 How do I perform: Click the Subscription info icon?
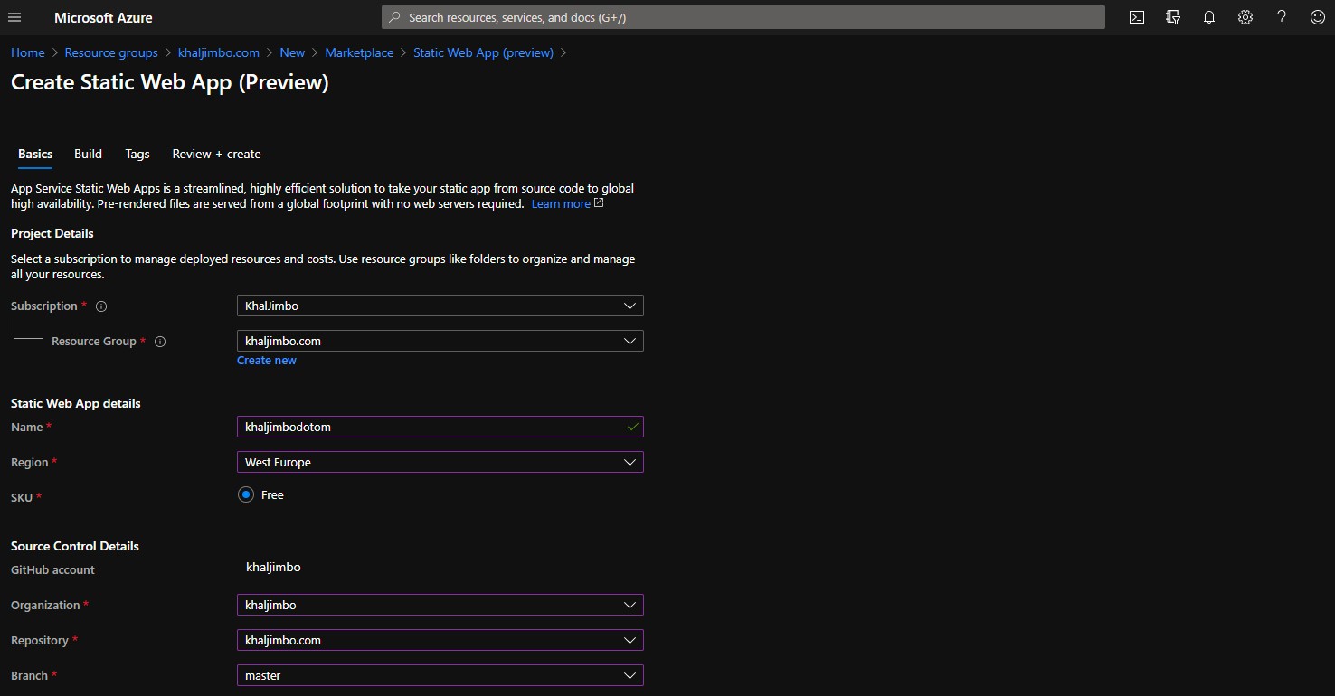click(101, 306)
